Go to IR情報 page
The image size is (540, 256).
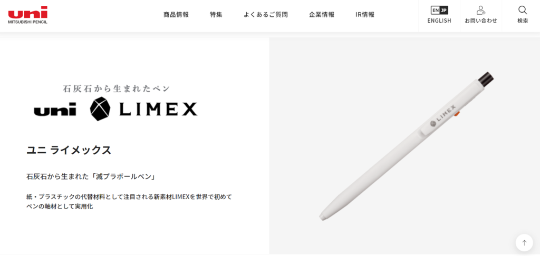pos(365,15)
